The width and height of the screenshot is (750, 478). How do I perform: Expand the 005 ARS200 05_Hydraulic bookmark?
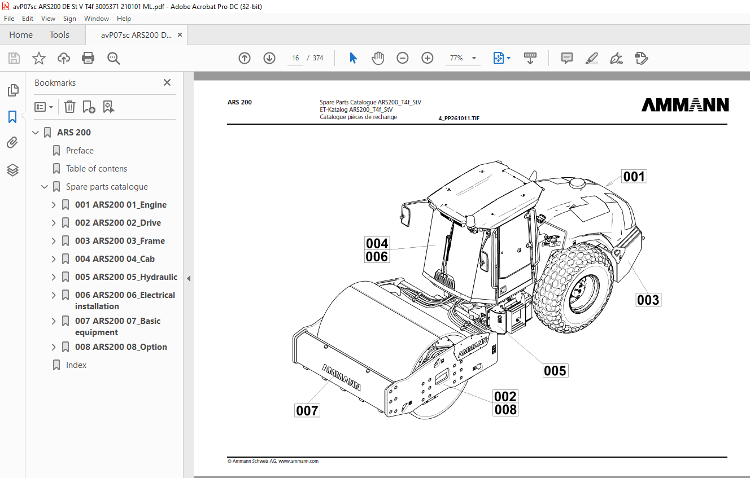[54, 277]
